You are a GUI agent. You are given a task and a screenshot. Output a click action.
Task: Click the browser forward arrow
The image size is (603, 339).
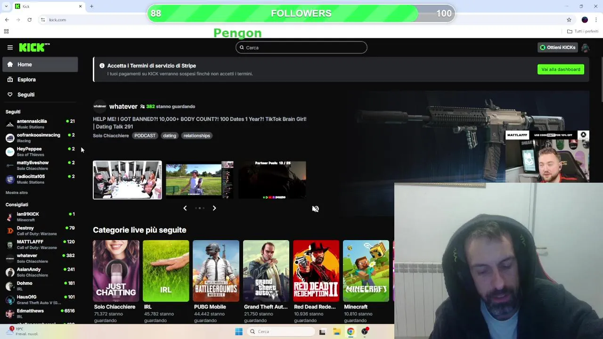18,20
